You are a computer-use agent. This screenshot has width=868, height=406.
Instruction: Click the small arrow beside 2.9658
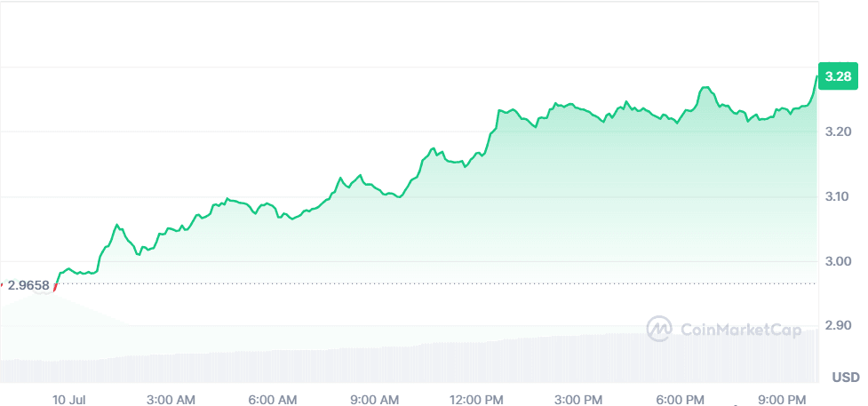[2, 284]
